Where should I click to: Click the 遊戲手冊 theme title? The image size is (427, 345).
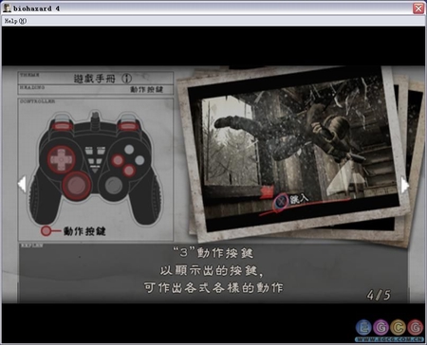95,79
